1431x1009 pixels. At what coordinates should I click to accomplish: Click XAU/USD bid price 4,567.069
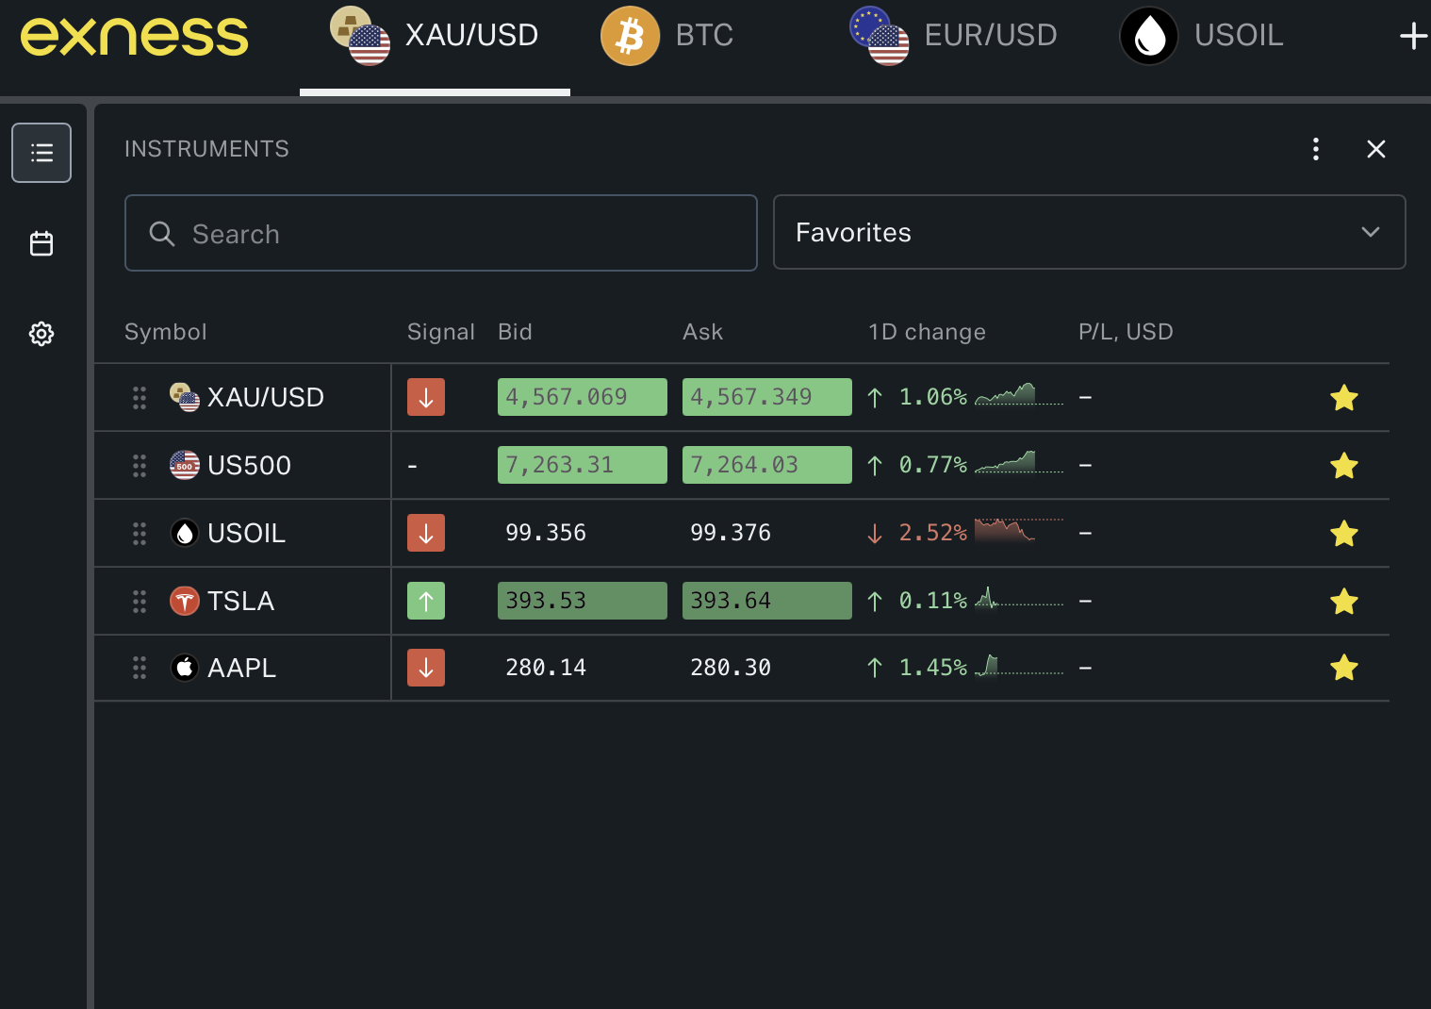(583, 397)
